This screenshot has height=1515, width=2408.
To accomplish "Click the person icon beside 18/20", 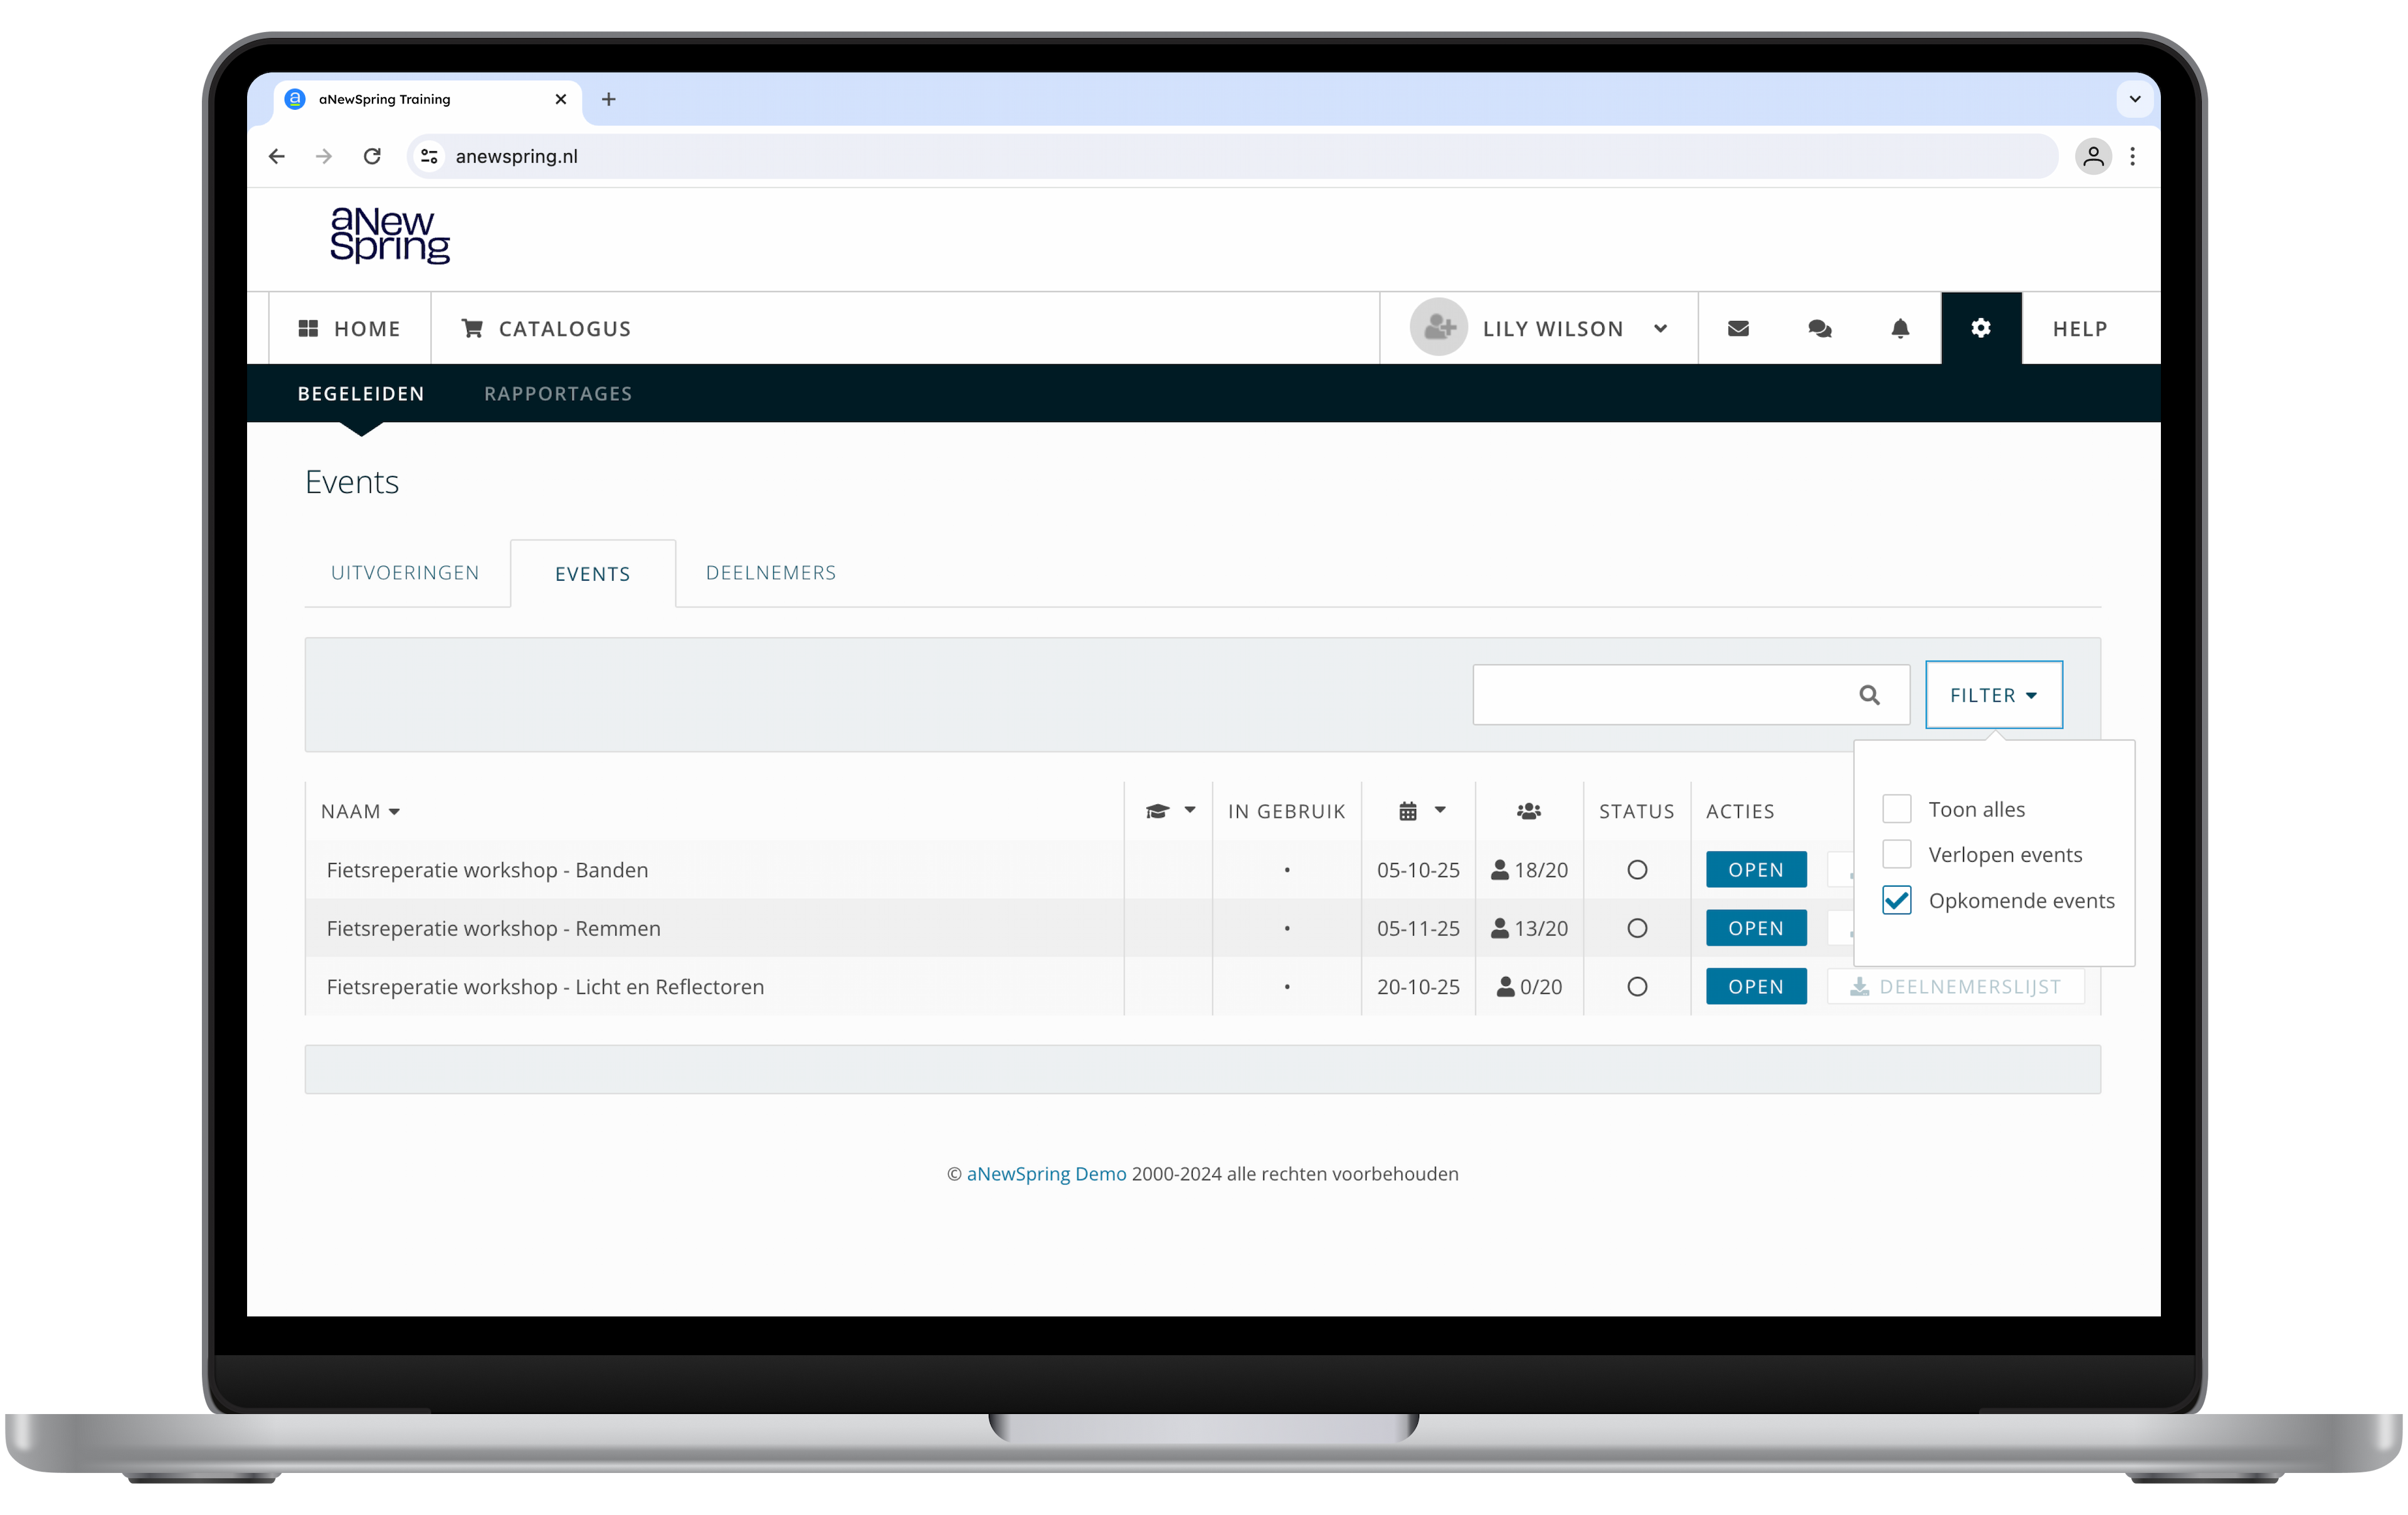I will [1499, 870].
